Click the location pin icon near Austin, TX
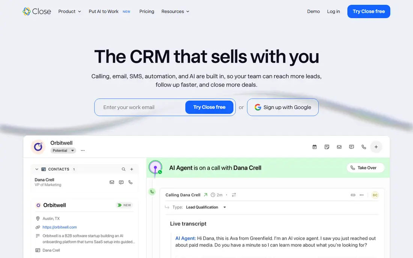 coord(38,219)
